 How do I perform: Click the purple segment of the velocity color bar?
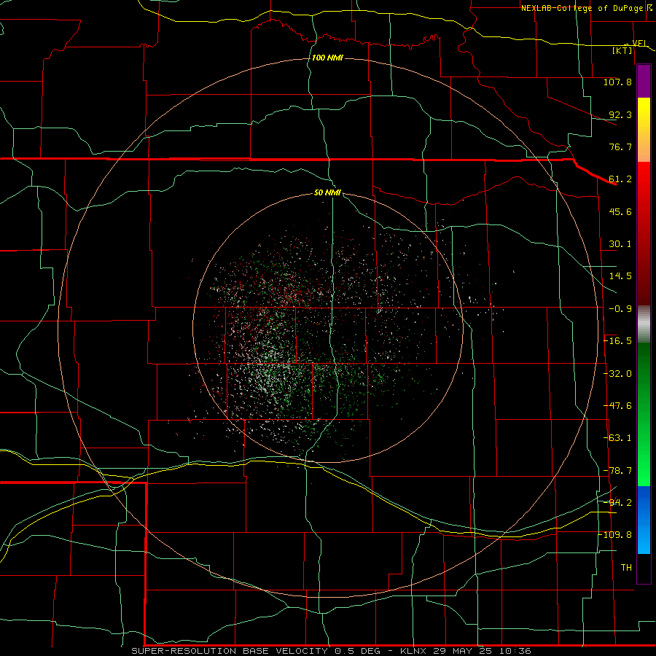coord(644,81)
